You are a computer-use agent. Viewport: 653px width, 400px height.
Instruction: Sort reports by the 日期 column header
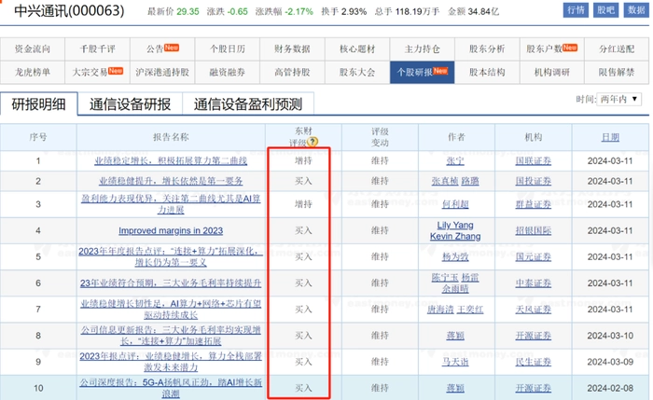coord(609,137)
